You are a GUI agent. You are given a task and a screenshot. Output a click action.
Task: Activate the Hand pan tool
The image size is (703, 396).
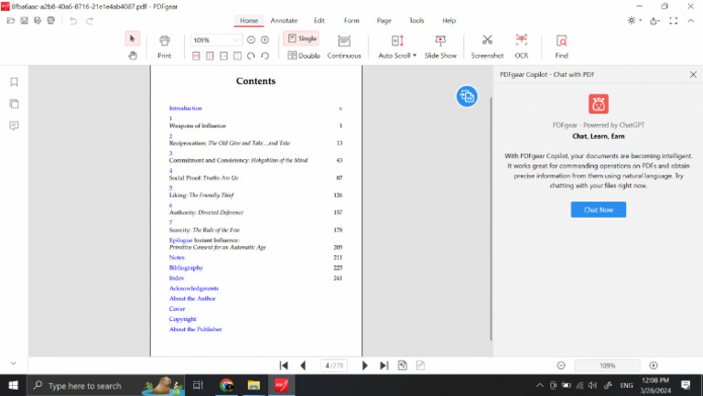pyautogui.click(x=132, y=56)
